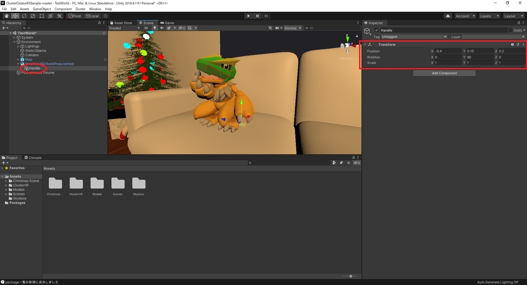The width and height of the screenshot is (527, 285).
Task: Expand the System object in Hierarchy
Action: click(14, 38)
